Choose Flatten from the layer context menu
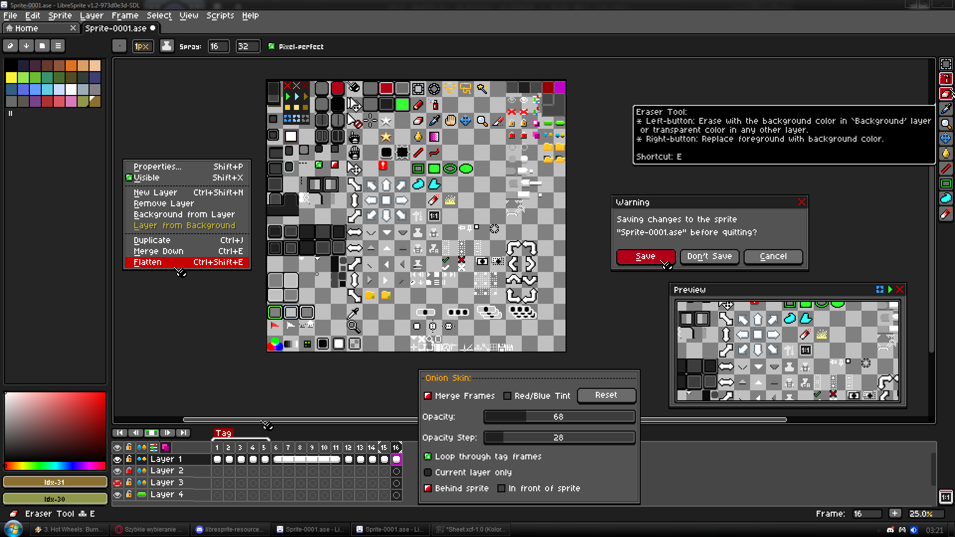955x537 pixels. tap(147, 262)
